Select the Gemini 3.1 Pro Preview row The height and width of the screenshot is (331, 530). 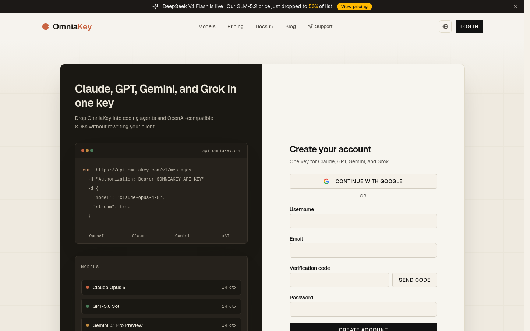tap(161, 325)
